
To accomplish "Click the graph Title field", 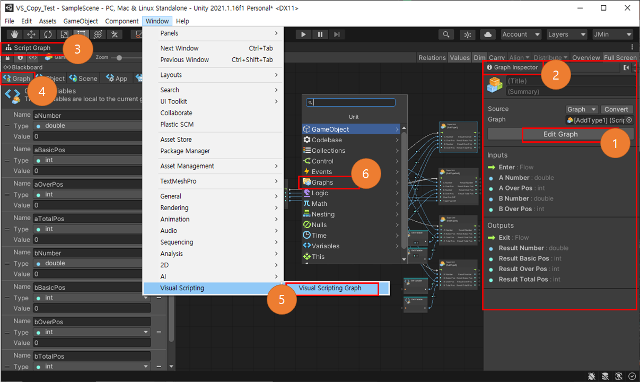I will tap(570, 81).
